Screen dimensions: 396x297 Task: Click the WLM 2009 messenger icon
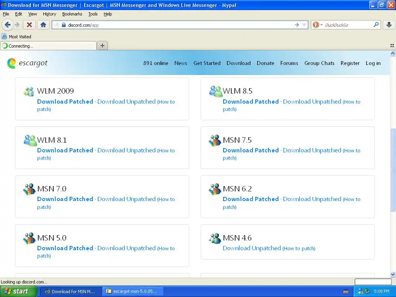pyautogui.click(x=29, y=91)
